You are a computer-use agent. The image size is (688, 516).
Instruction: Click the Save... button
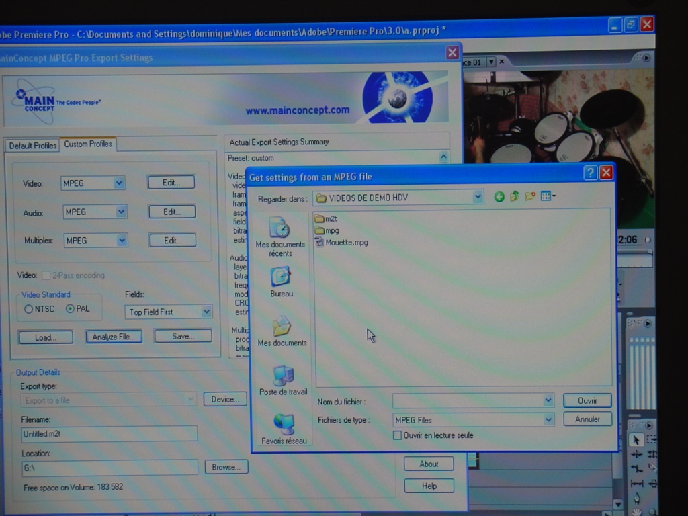click(183, 336)
